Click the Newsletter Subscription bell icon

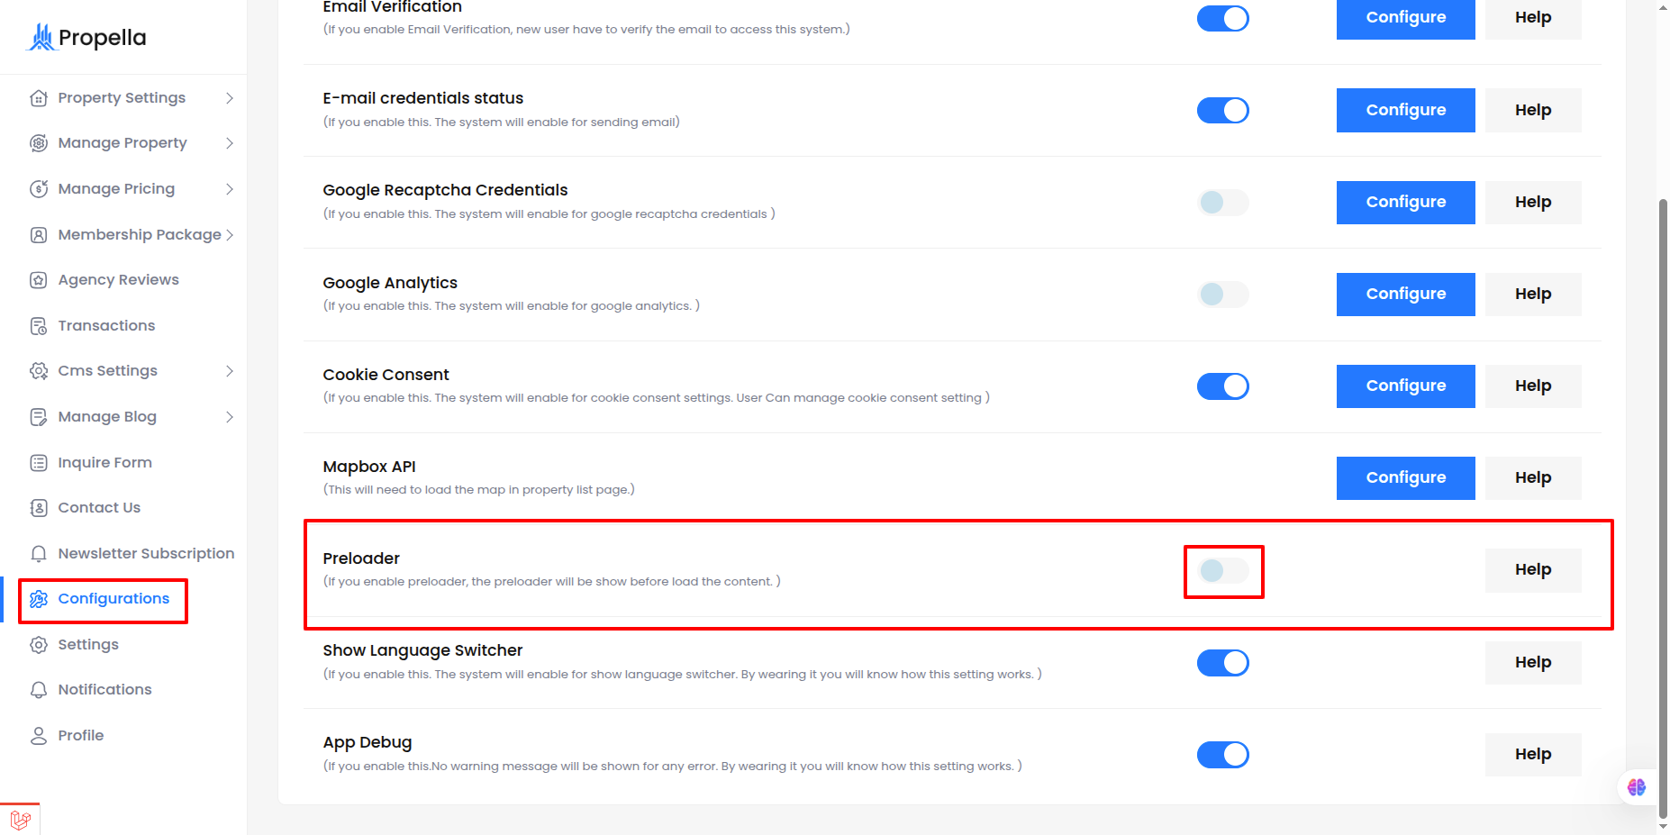[39, 554]
